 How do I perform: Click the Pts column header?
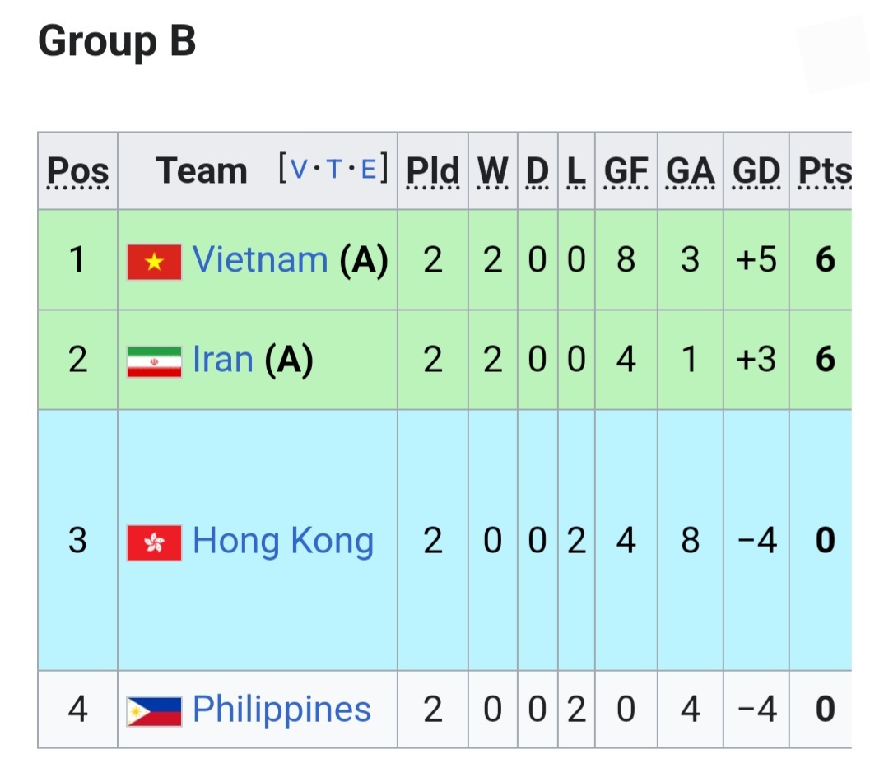pos(825,171)
